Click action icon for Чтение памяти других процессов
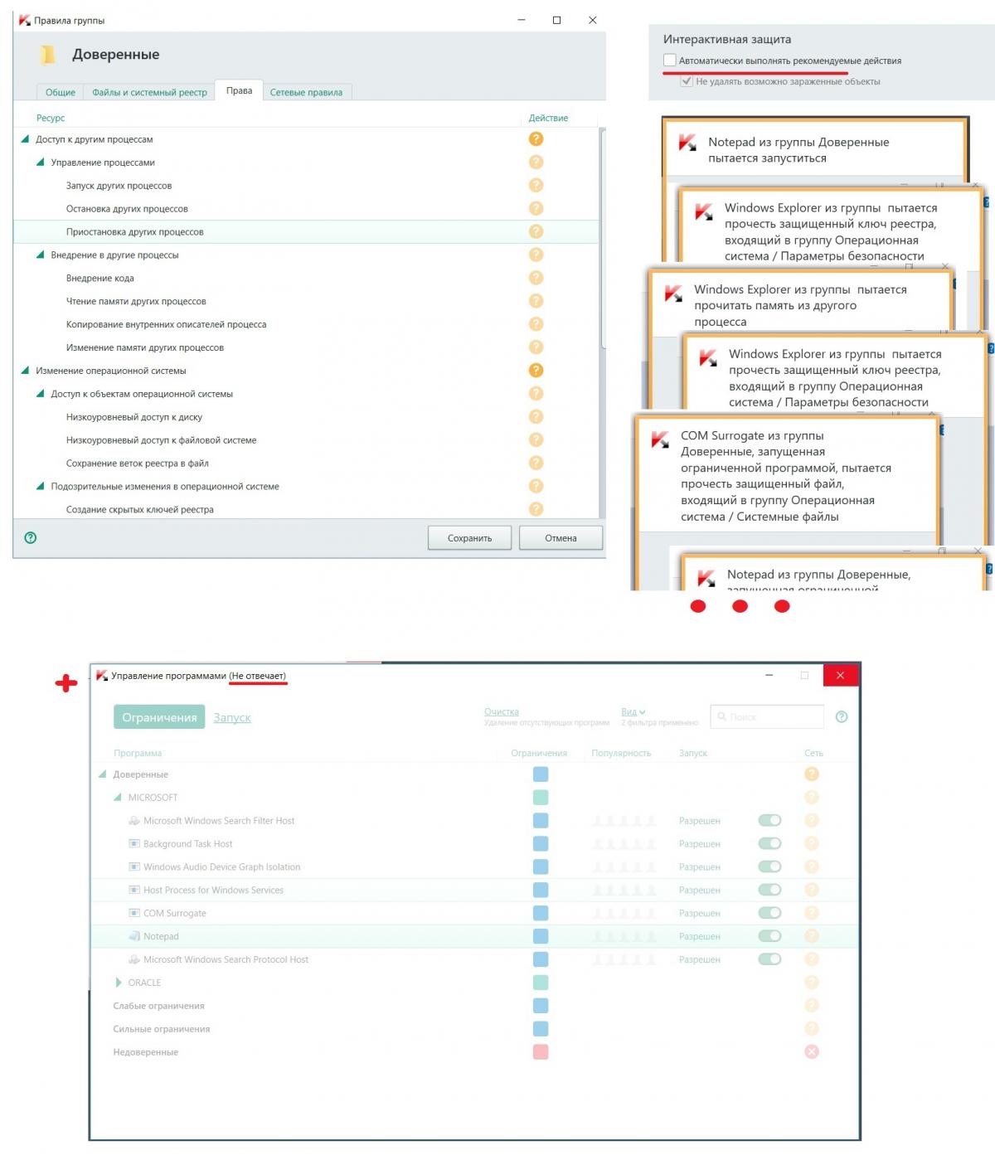The image size is (995, 1160). click(x=536, y=301)
